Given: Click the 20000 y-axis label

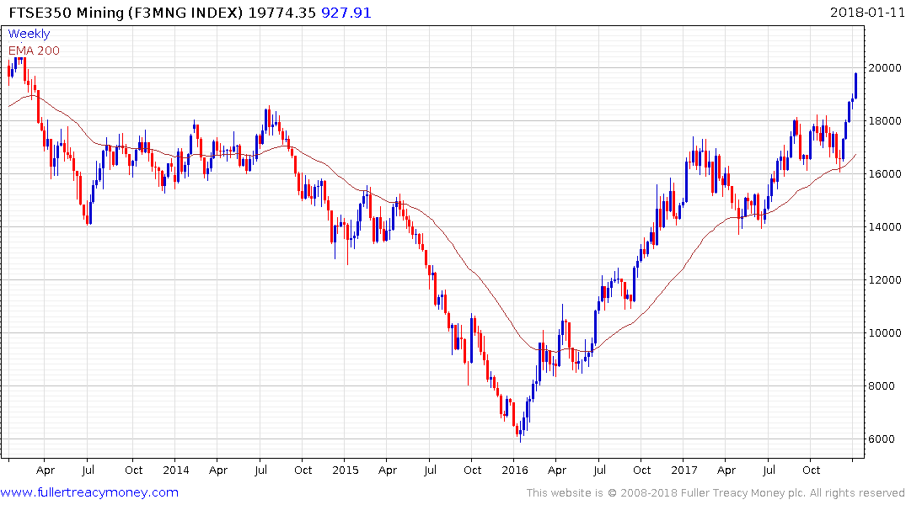Looking at the screenshot, I should 887,68.
